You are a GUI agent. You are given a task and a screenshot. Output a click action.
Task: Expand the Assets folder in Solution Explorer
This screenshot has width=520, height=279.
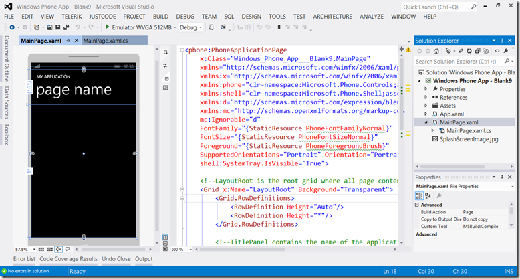pyautogui.click(x=426, y=106)
